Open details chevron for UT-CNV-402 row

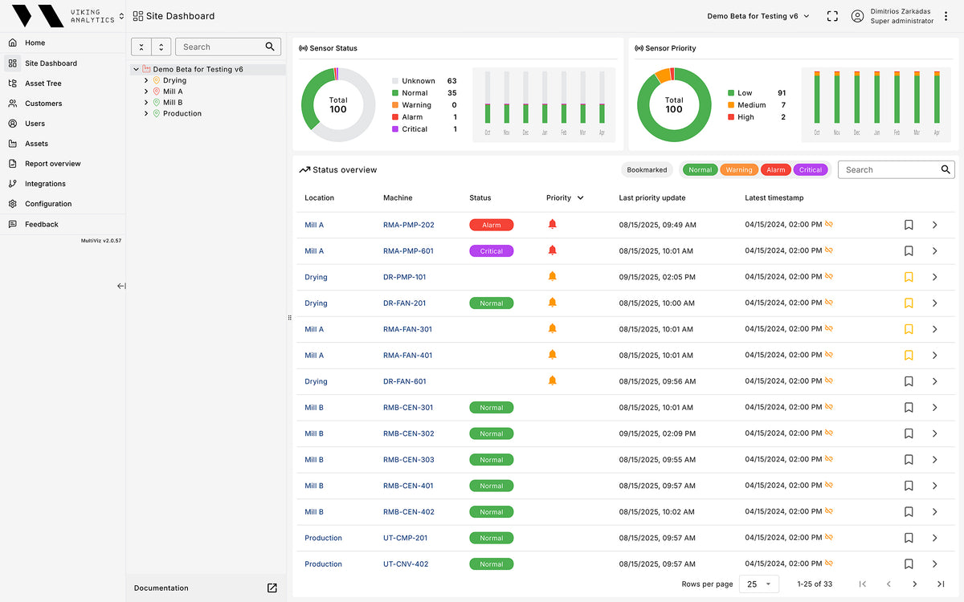[x=934, y=563]
